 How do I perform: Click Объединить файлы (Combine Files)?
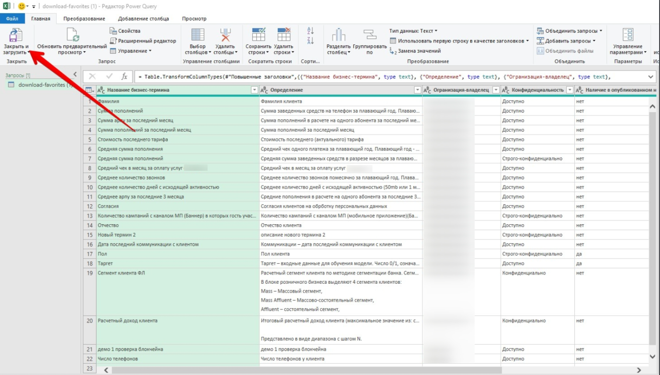tap(565, 51)
